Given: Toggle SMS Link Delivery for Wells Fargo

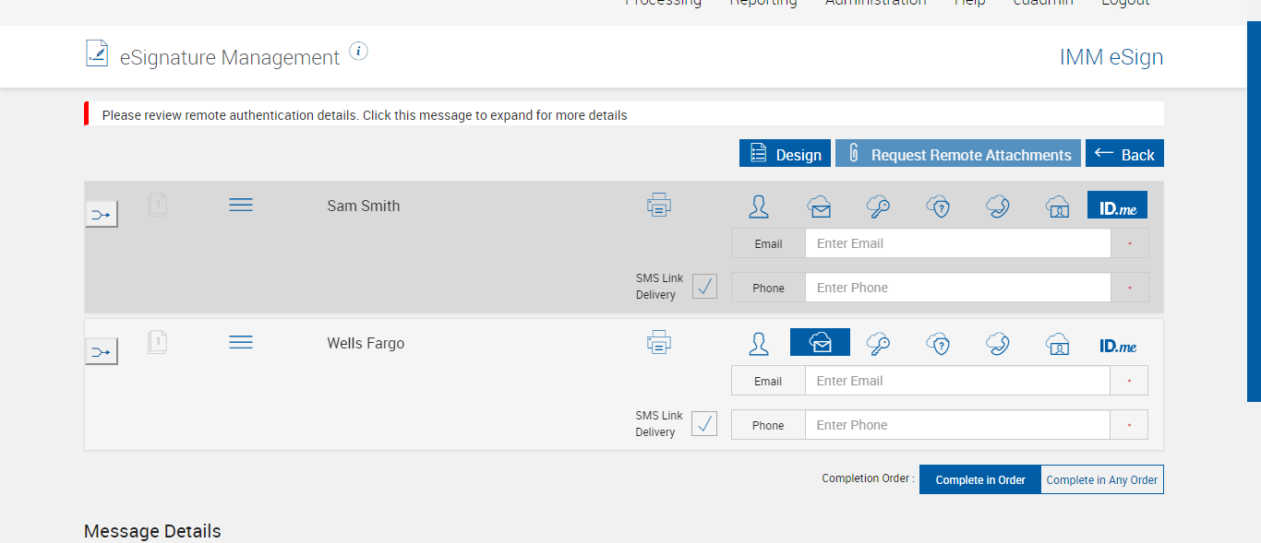Looking at the screenshot, I should (x=704, y=424).
